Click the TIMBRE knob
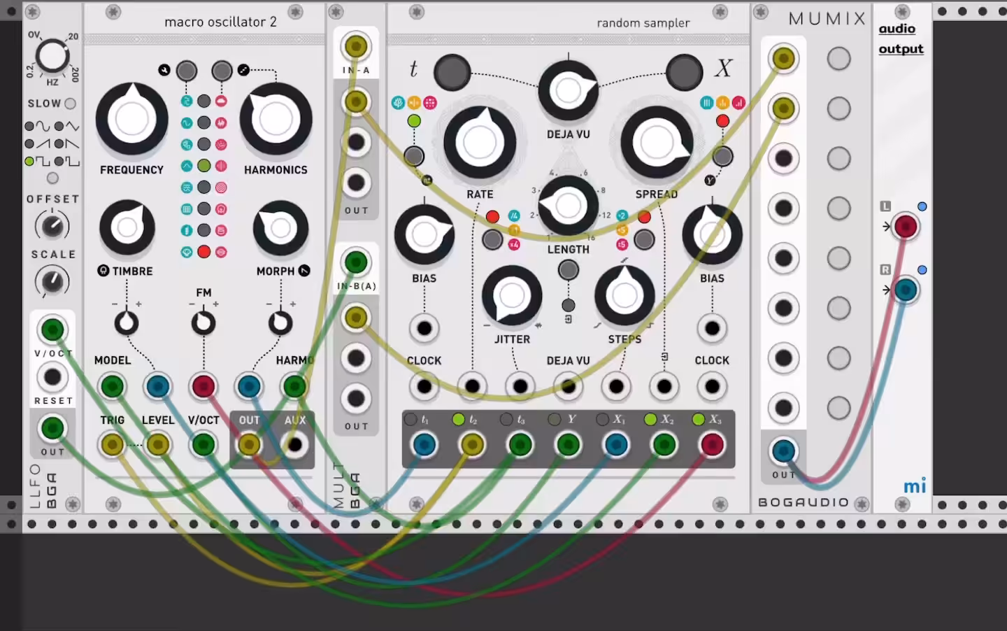The width and height of the screenshot is (1007, 631). tap(127, 227)
